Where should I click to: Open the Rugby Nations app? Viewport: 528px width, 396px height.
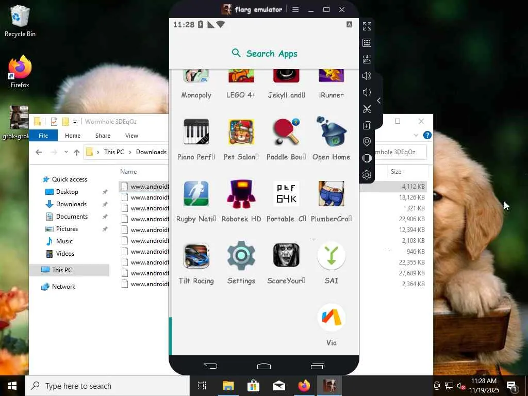[x=196, y=201]
